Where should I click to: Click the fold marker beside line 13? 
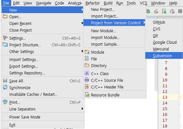[179, 97]
